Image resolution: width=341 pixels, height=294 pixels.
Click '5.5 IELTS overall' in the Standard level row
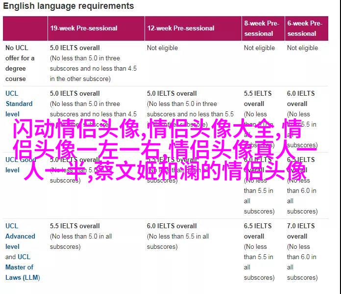(x=258, y=99)
